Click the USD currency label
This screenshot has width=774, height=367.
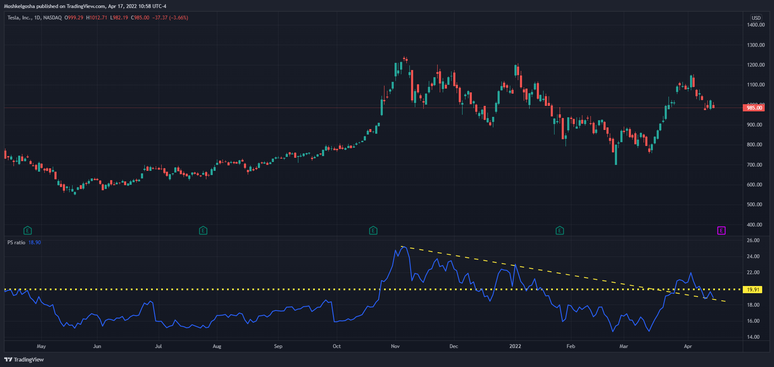(x=756, y=18)
